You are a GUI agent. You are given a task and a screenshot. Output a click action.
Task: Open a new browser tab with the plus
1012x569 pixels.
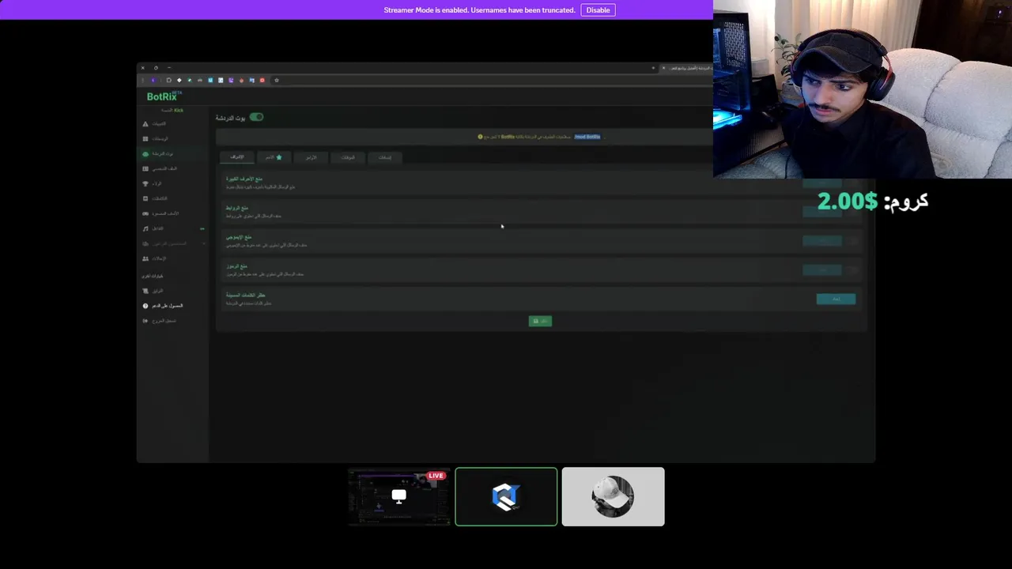click(x=653, y=68)
